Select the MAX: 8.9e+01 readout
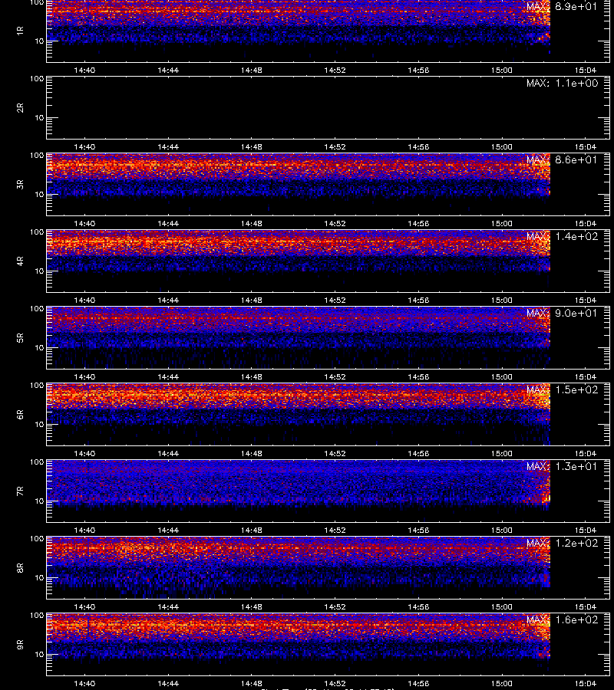This screenshot has width=614, height=690. (562, 7)
